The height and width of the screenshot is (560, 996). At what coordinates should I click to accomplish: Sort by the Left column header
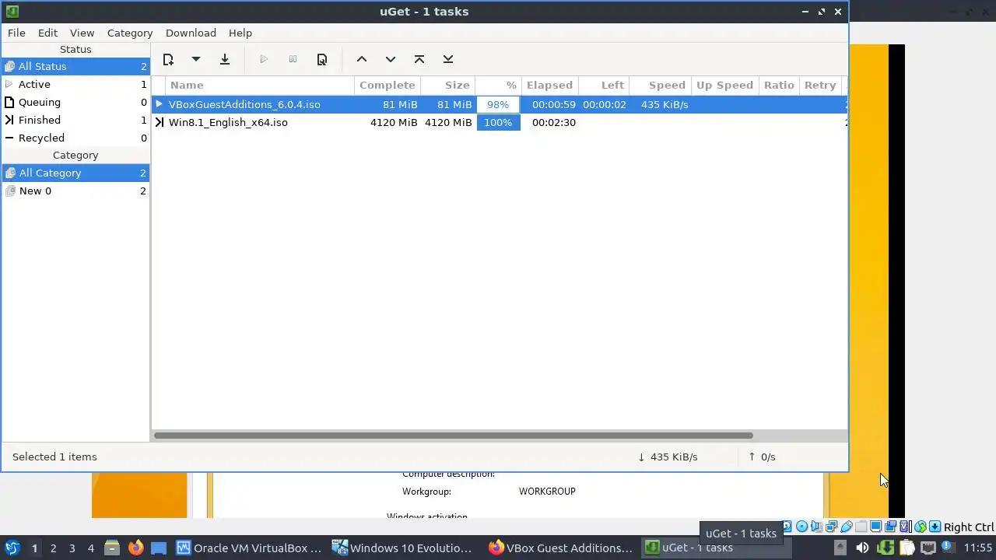604,85
